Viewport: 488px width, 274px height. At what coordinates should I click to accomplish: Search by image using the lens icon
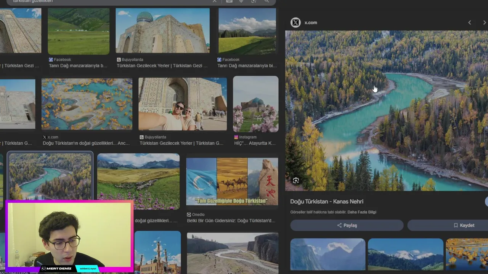tap(254, 1)
